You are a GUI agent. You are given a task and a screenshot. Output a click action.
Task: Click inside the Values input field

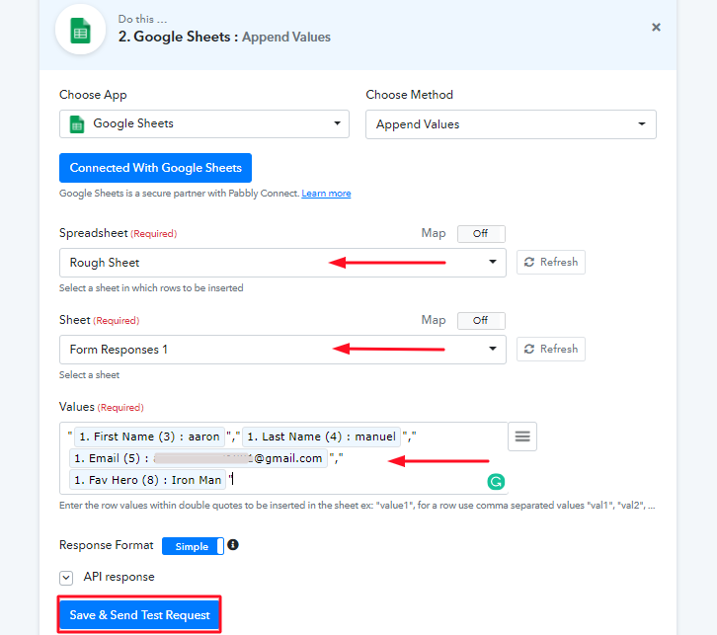tap(283, 458)
